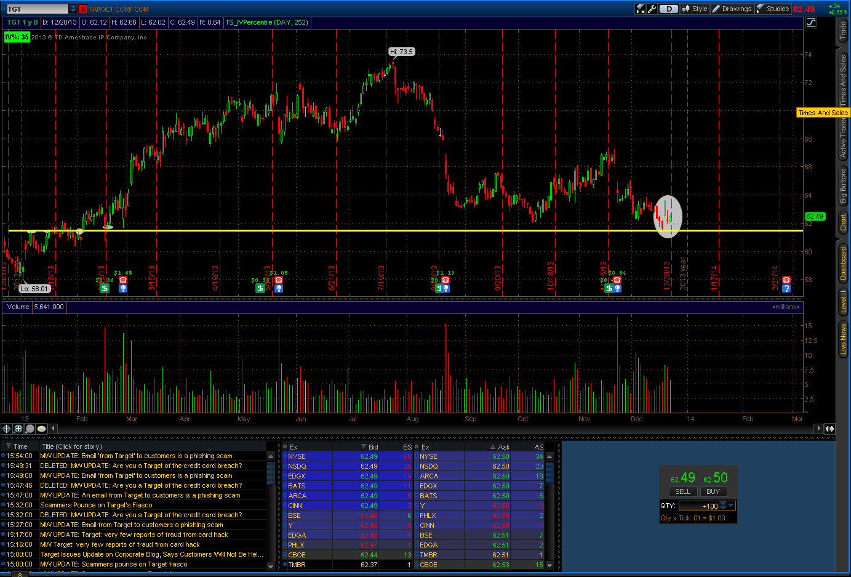Click the TGT symbol input field
Viewport: 851px width, 577px height.
pos(37,9)
